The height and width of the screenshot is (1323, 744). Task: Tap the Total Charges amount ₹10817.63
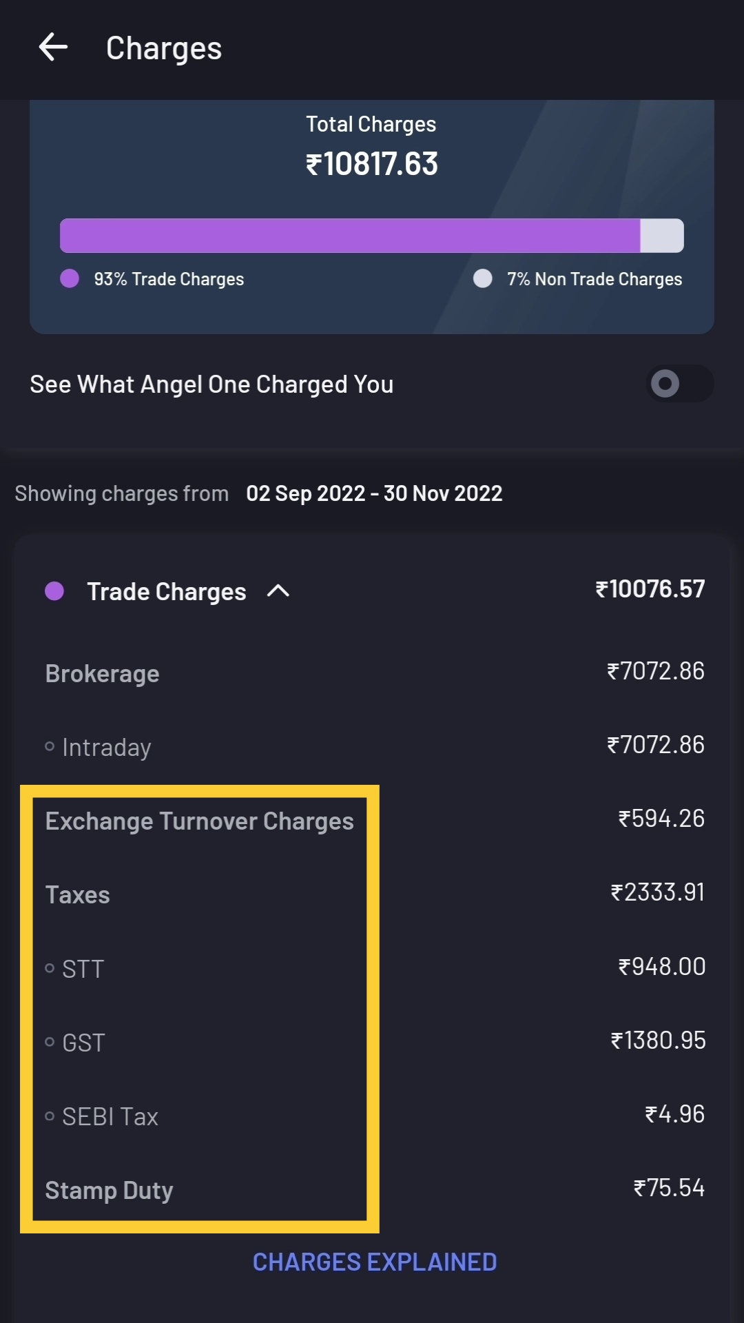(x=372, y=164)
